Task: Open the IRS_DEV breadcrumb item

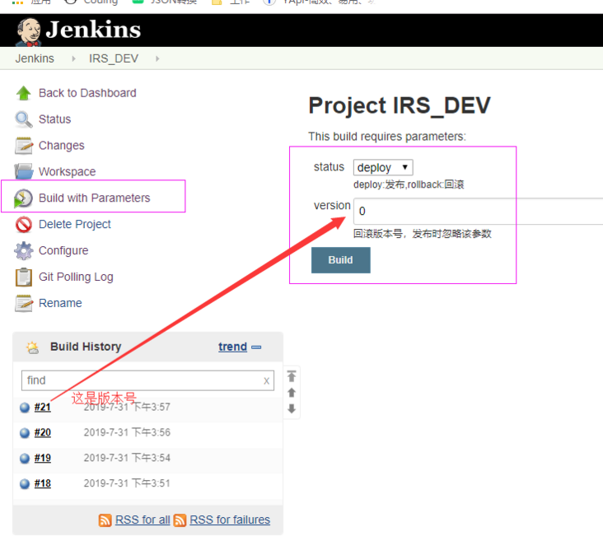Action: 114,58
